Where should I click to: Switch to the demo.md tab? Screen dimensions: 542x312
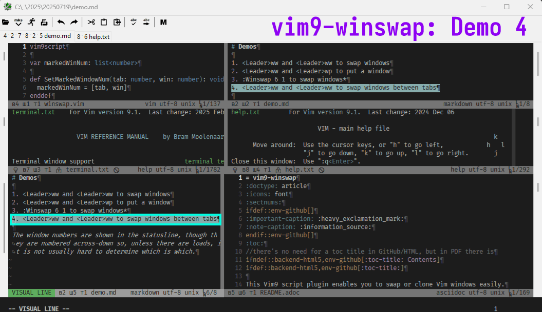click(x=37, y=36)
